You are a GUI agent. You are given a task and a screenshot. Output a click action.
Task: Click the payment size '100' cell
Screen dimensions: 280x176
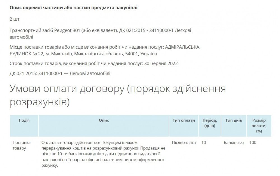[253, 142]
